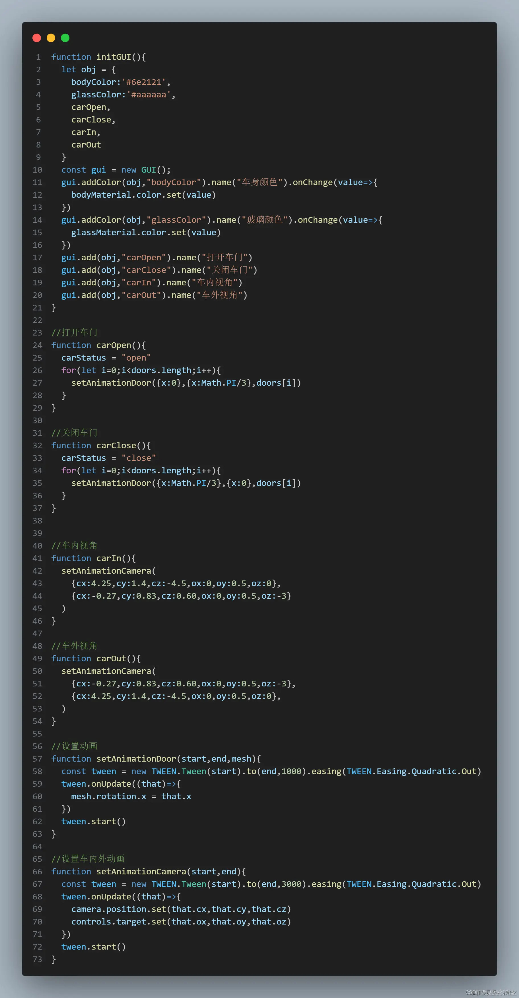The width and height of the screenshot is (519, 998).
Task: Click 'carOut' on line 8
Action: click(x=86, y=144)
